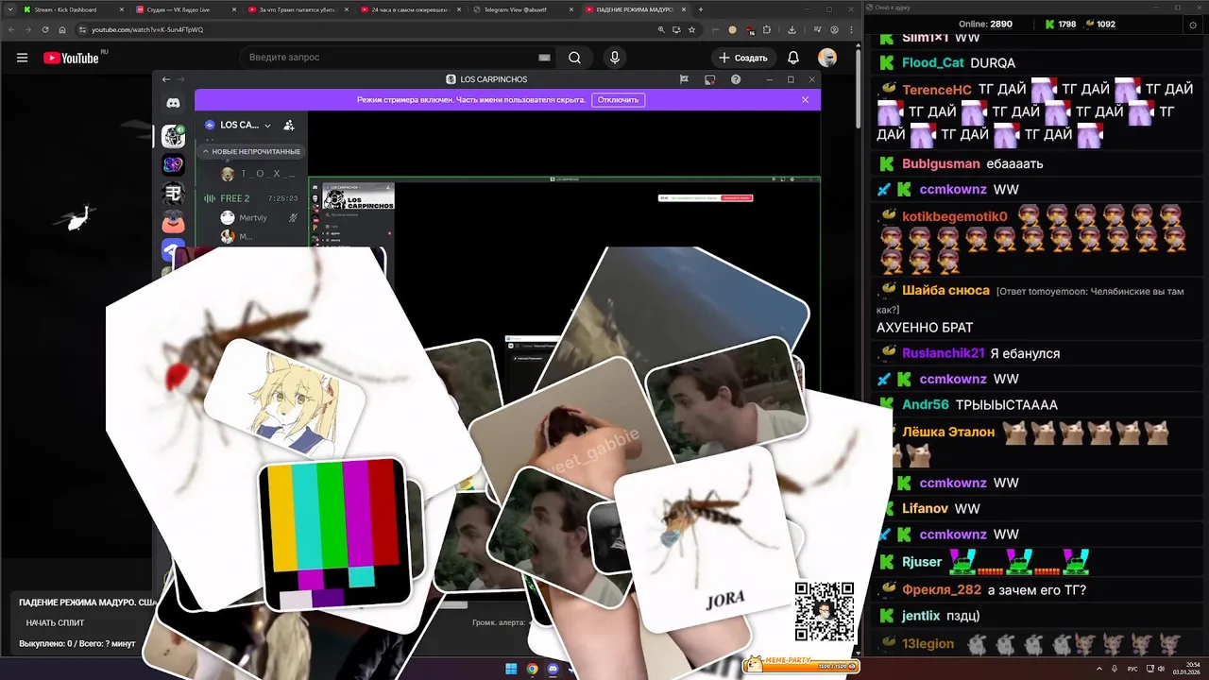
Task: Click the address bar with youtube.com URL
Action: [368, 29]
